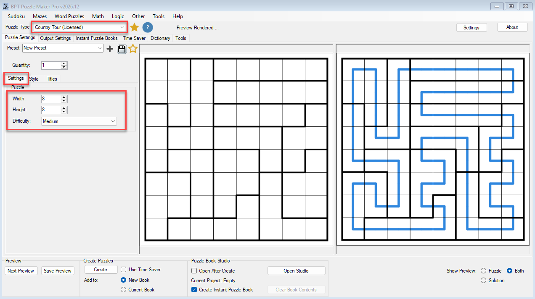Image resolution: width=535 pixels, height=299 pixels.
Task: Open the Difficulty combo box
Action: click(79, 121)
